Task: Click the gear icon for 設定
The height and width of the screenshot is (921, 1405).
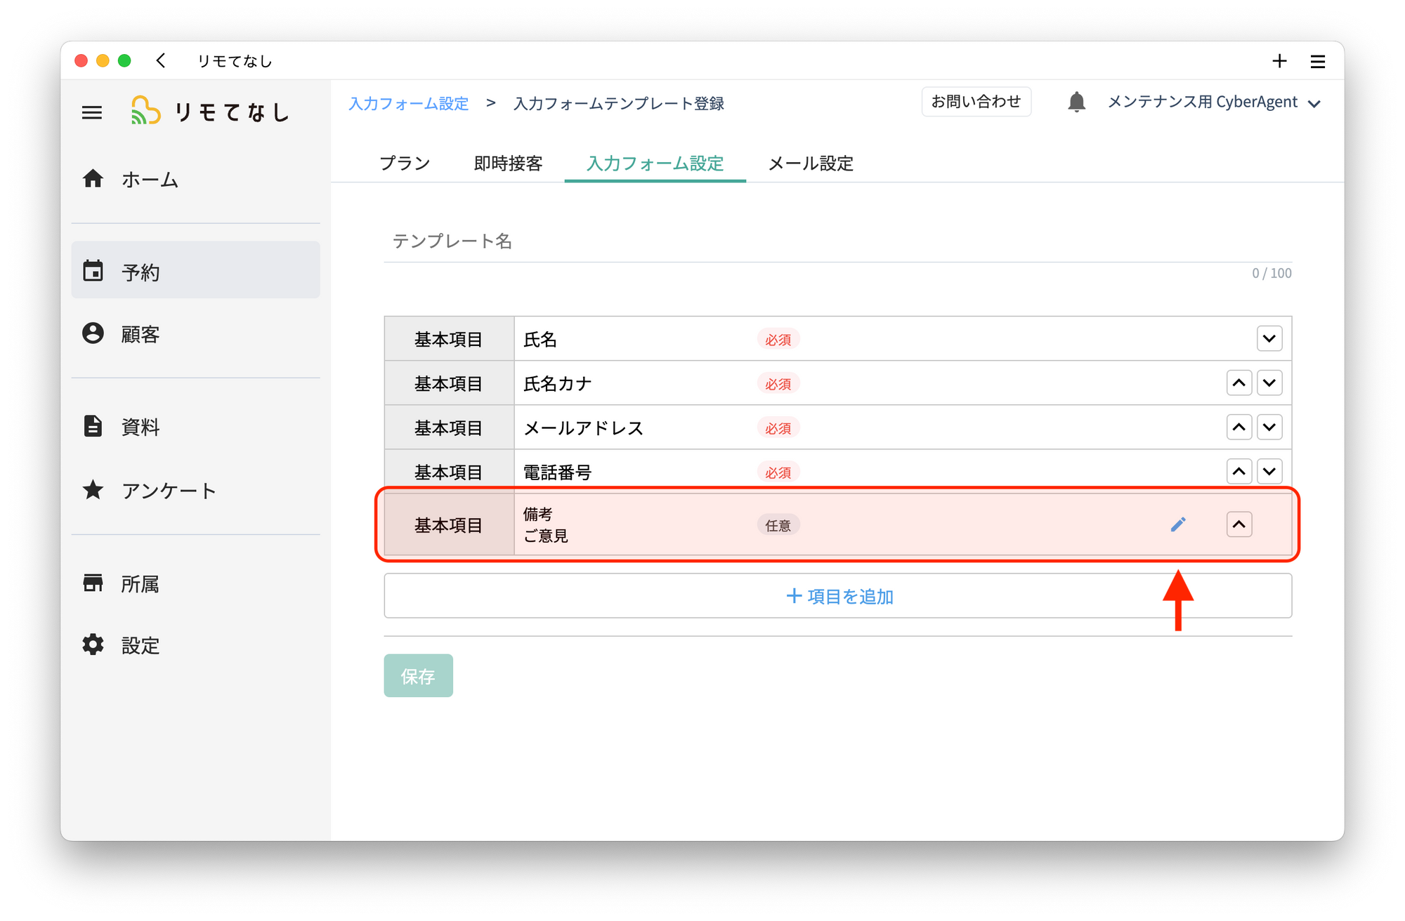Action: 93,644
